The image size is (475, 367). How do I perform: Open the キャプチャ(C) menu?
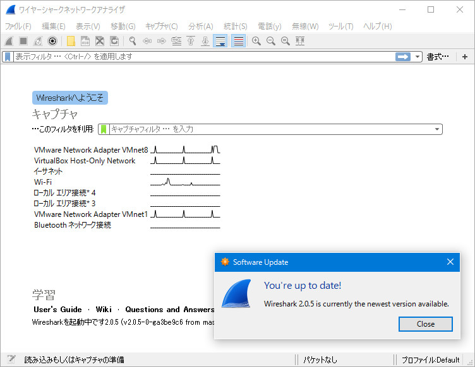[162, 26]
